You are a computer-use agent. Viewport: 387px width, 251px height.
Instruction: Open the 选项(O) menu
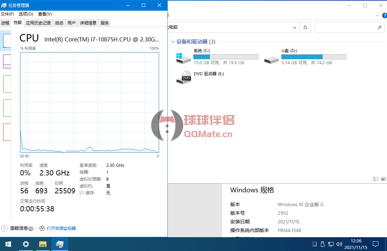26,14
